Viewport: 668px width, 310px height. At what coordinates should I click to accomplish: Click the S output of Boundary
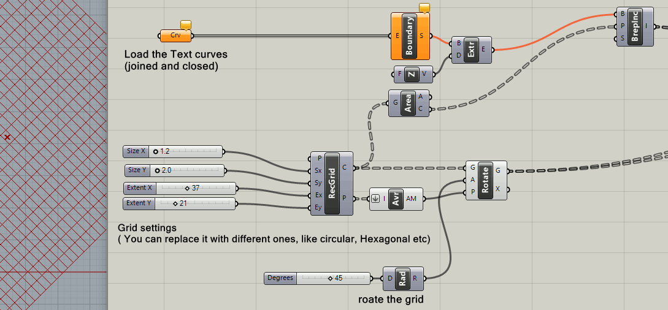coord(422,36)
